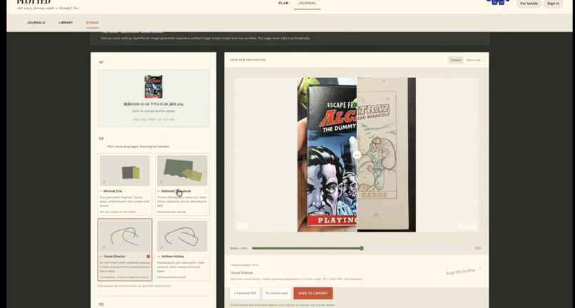575x308 pixels.
Task: Click the Download PNG button
Action: coord(245,293)
